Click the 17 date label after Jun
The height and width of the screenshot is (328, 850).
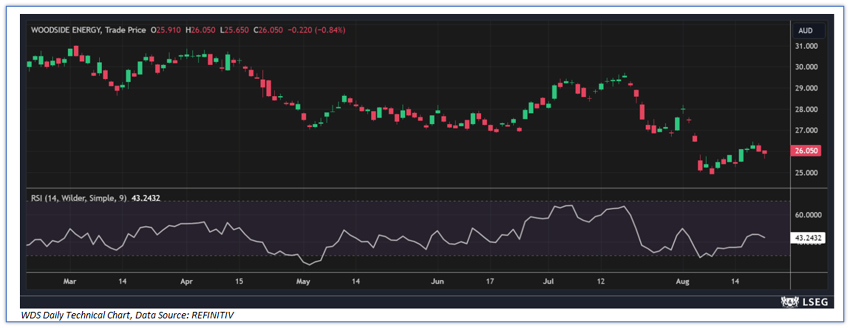[490, 281]
